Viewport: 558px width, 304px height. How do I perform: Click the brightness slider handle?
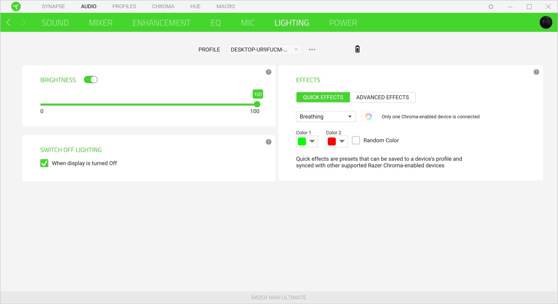(x=257, y=104)
